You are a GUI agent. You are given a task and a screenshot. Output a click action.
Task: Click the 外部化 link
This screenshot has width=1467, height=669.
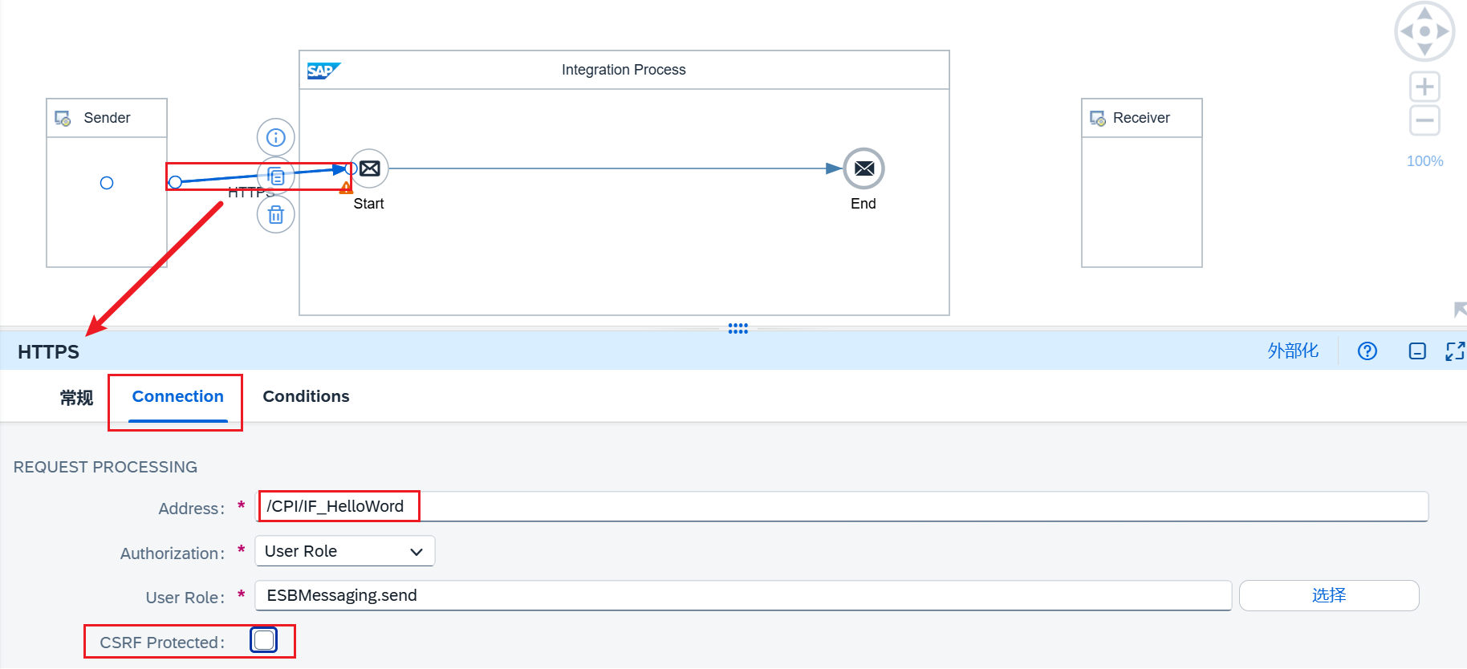tap(1293, 351)
